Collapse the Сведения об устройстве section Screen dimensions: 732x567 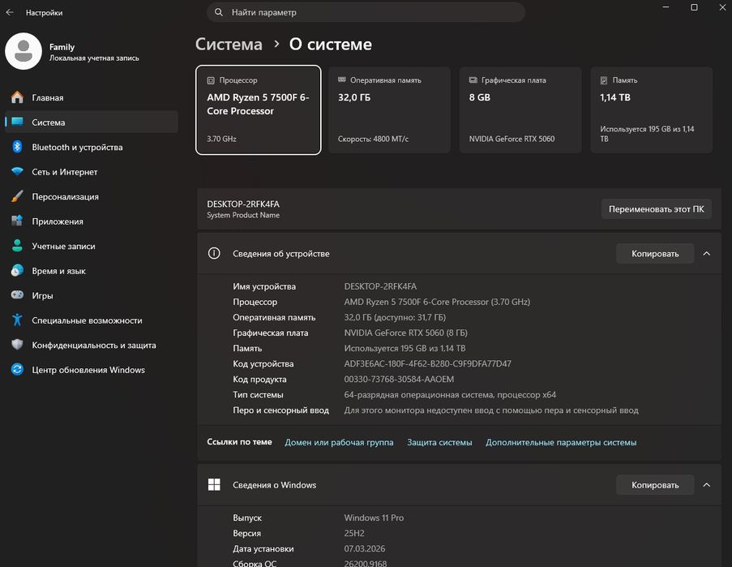point(707,254)
